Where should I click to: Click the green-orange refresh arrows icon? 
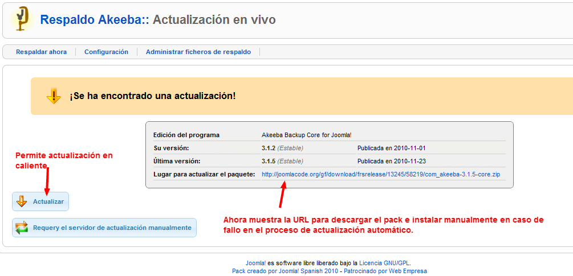[x=22, y=228]
